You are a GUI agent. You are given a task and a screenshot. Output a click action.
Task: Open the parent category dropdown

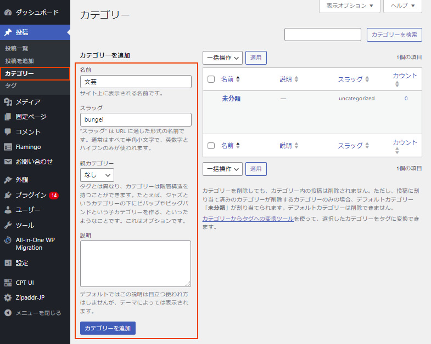point(97,175)
